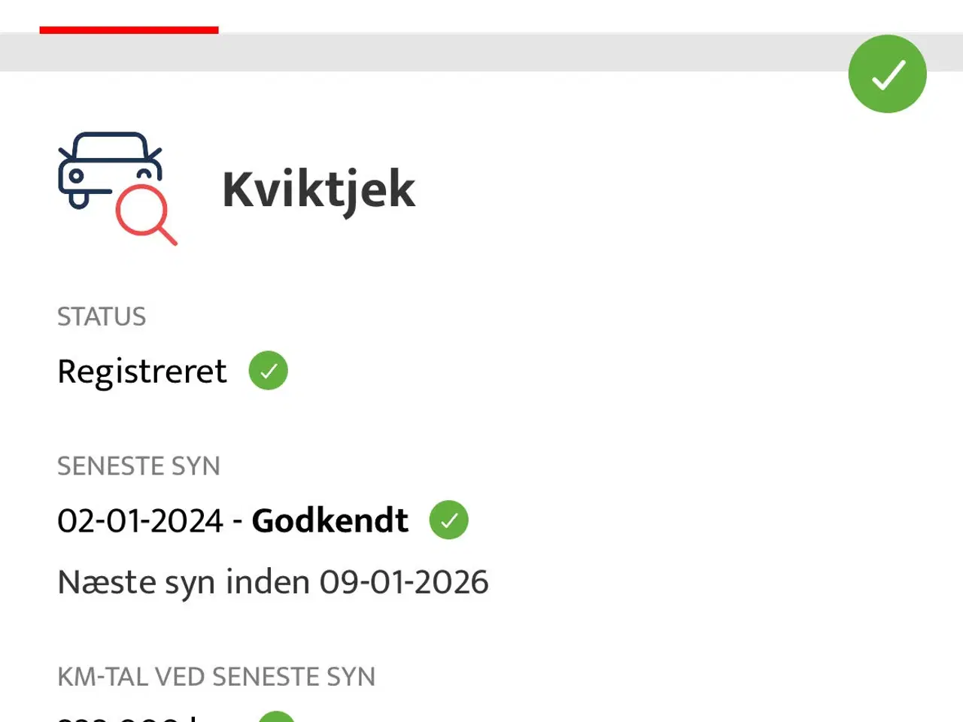Screen dimensions: 963x722
Task: Click the KM-TAL VED SENESTE SYN label
Action: point(217,677)
